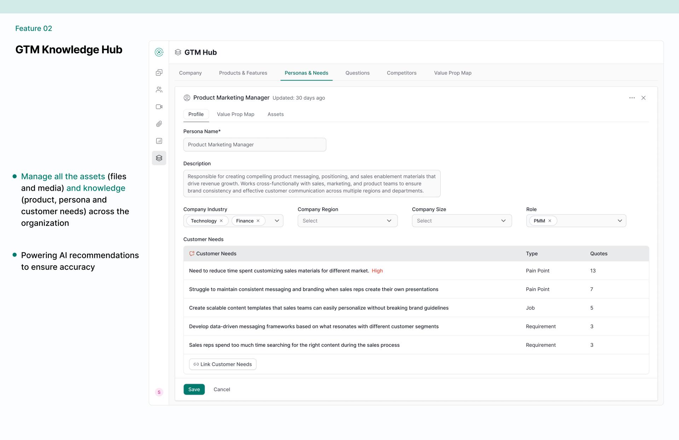Open the copy/documents sidebar icon
The width and height of the screenshot is (679, 440).
pos(159,72)
